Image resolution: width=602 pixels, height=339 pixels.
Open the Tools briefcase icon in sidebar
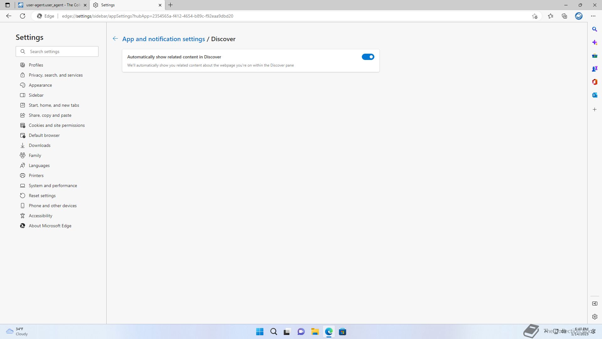tap(594, 56)
